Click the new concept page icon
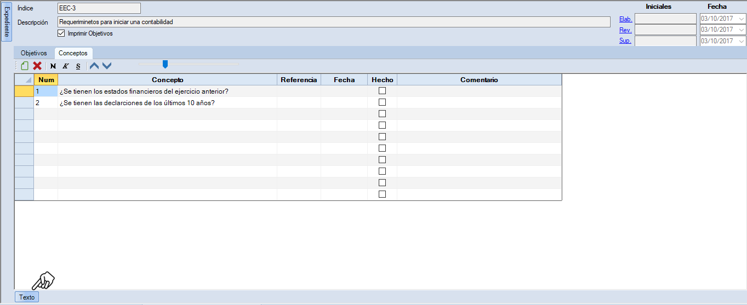747x305 pixels. point(25,66)
